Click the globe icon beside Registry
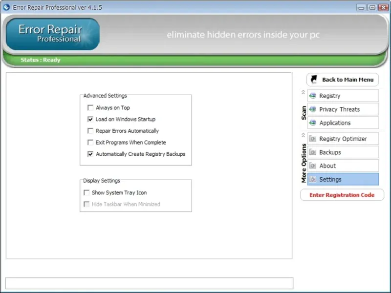The height and width of the screenshot is (293, 391). click(312, 96)
